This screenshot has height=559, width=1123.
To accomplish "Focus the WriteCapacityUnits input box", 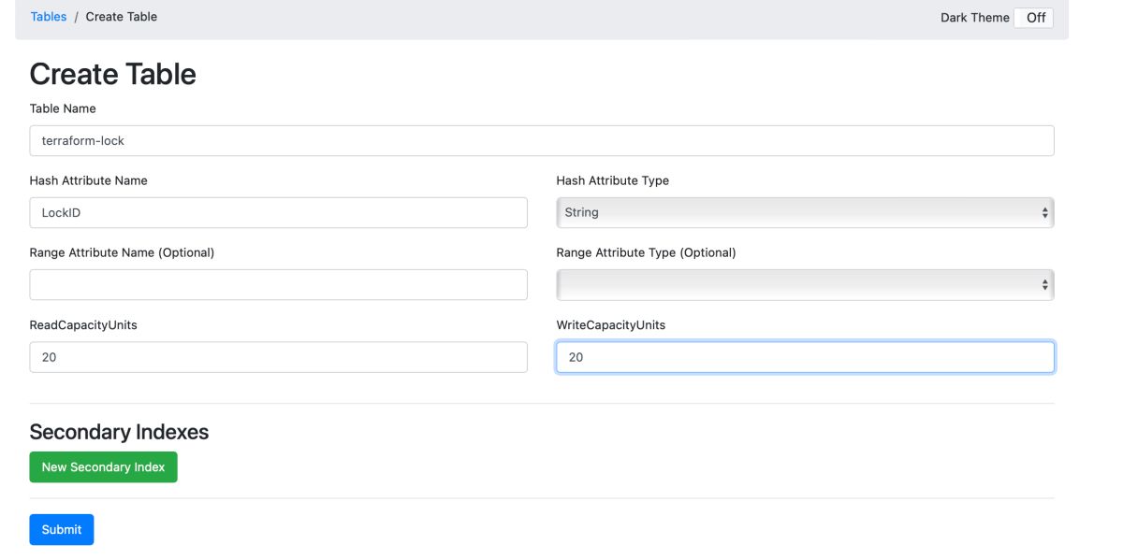I will pos(805,357).
